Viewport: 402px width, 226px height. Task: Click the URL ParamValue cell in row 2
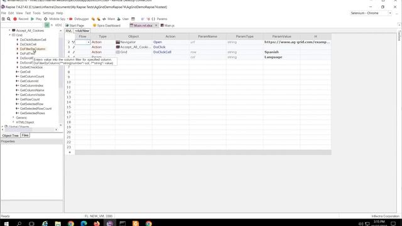[x=297, y=42]
